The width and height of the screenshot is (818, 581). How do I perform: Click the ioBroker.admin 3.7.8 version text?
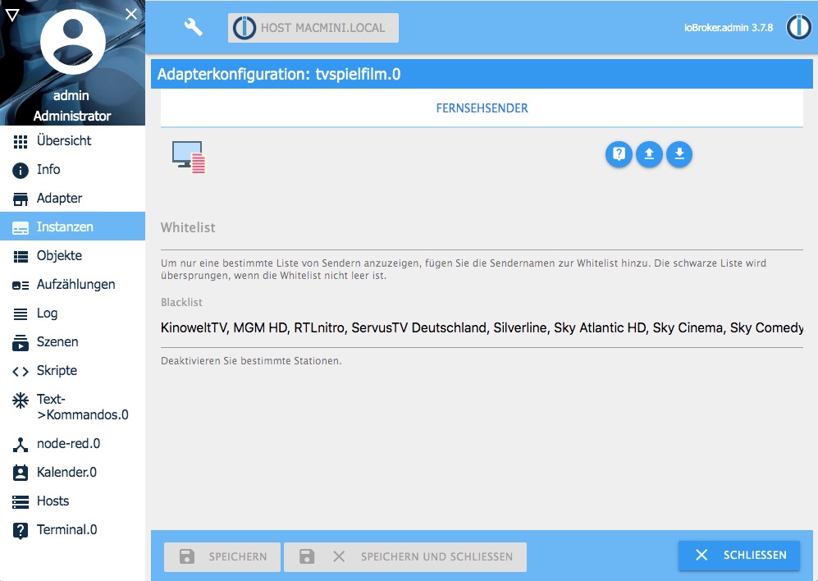[x=729, y=28]
